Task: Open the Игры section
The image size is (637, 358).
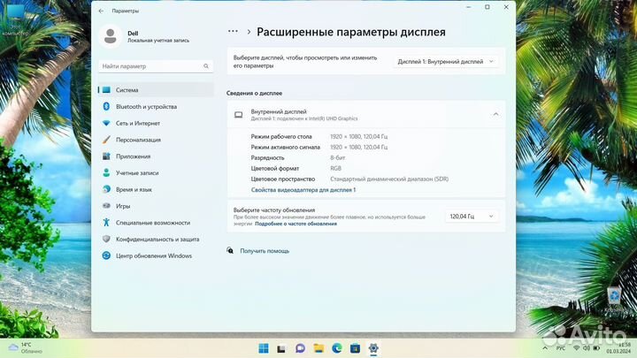Action: point(156,206)
